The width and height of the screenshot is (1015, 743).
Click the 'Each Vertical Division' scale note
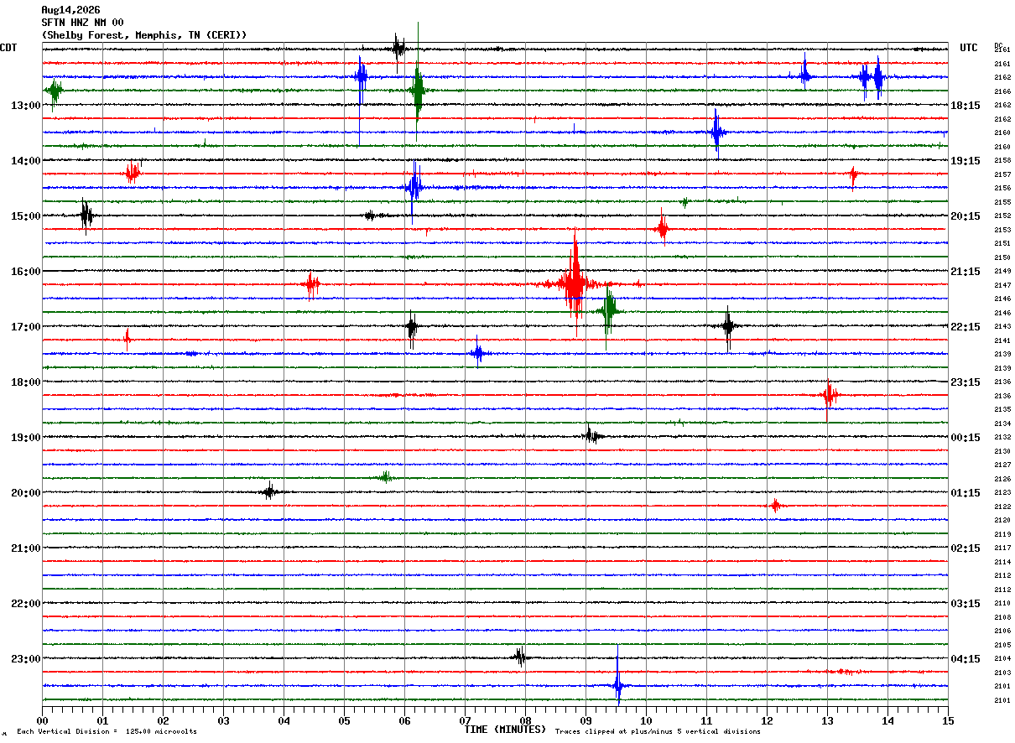(107, 731)
